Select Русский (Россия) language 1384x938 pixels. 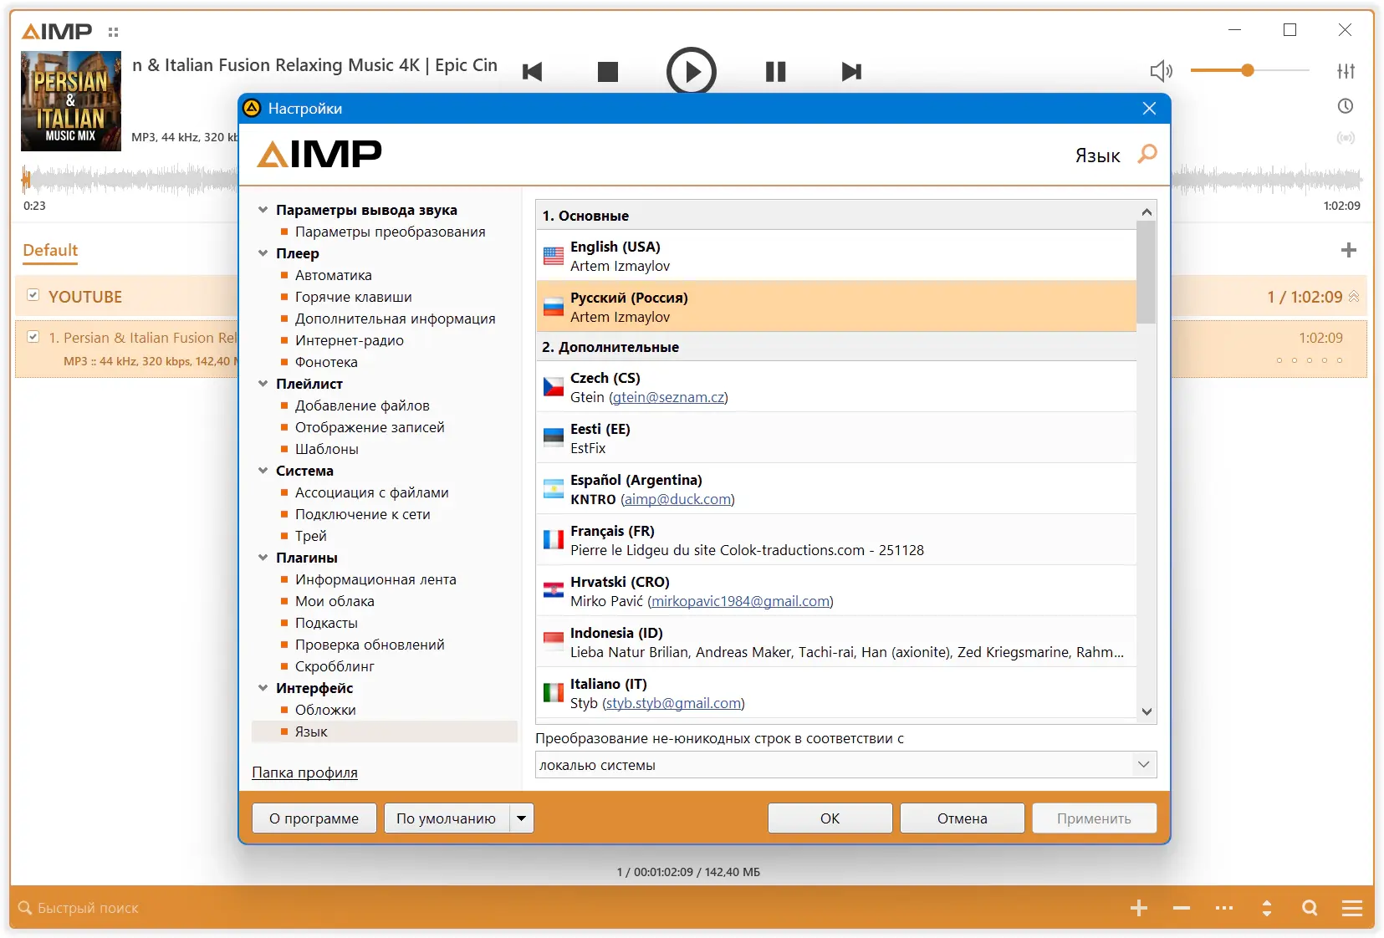[836, 307]
